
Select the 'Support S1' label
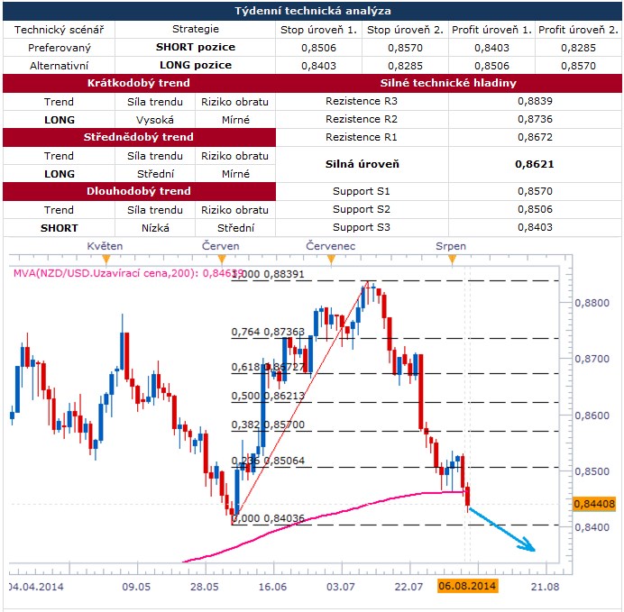click(x=362, y=191)
